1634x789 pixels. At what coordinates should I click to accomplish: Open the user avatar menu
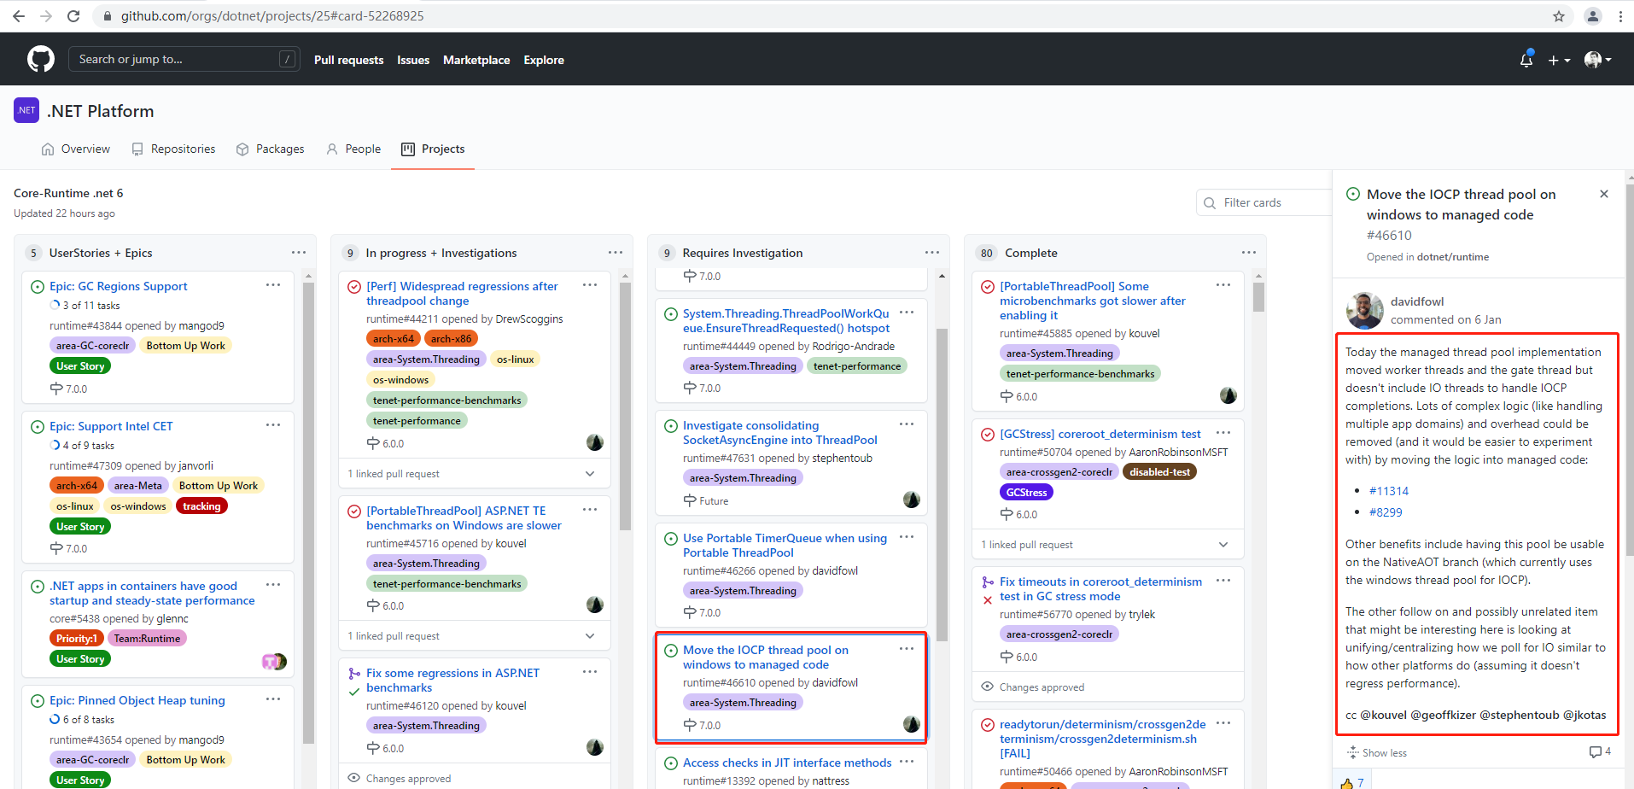[1597, 59]
